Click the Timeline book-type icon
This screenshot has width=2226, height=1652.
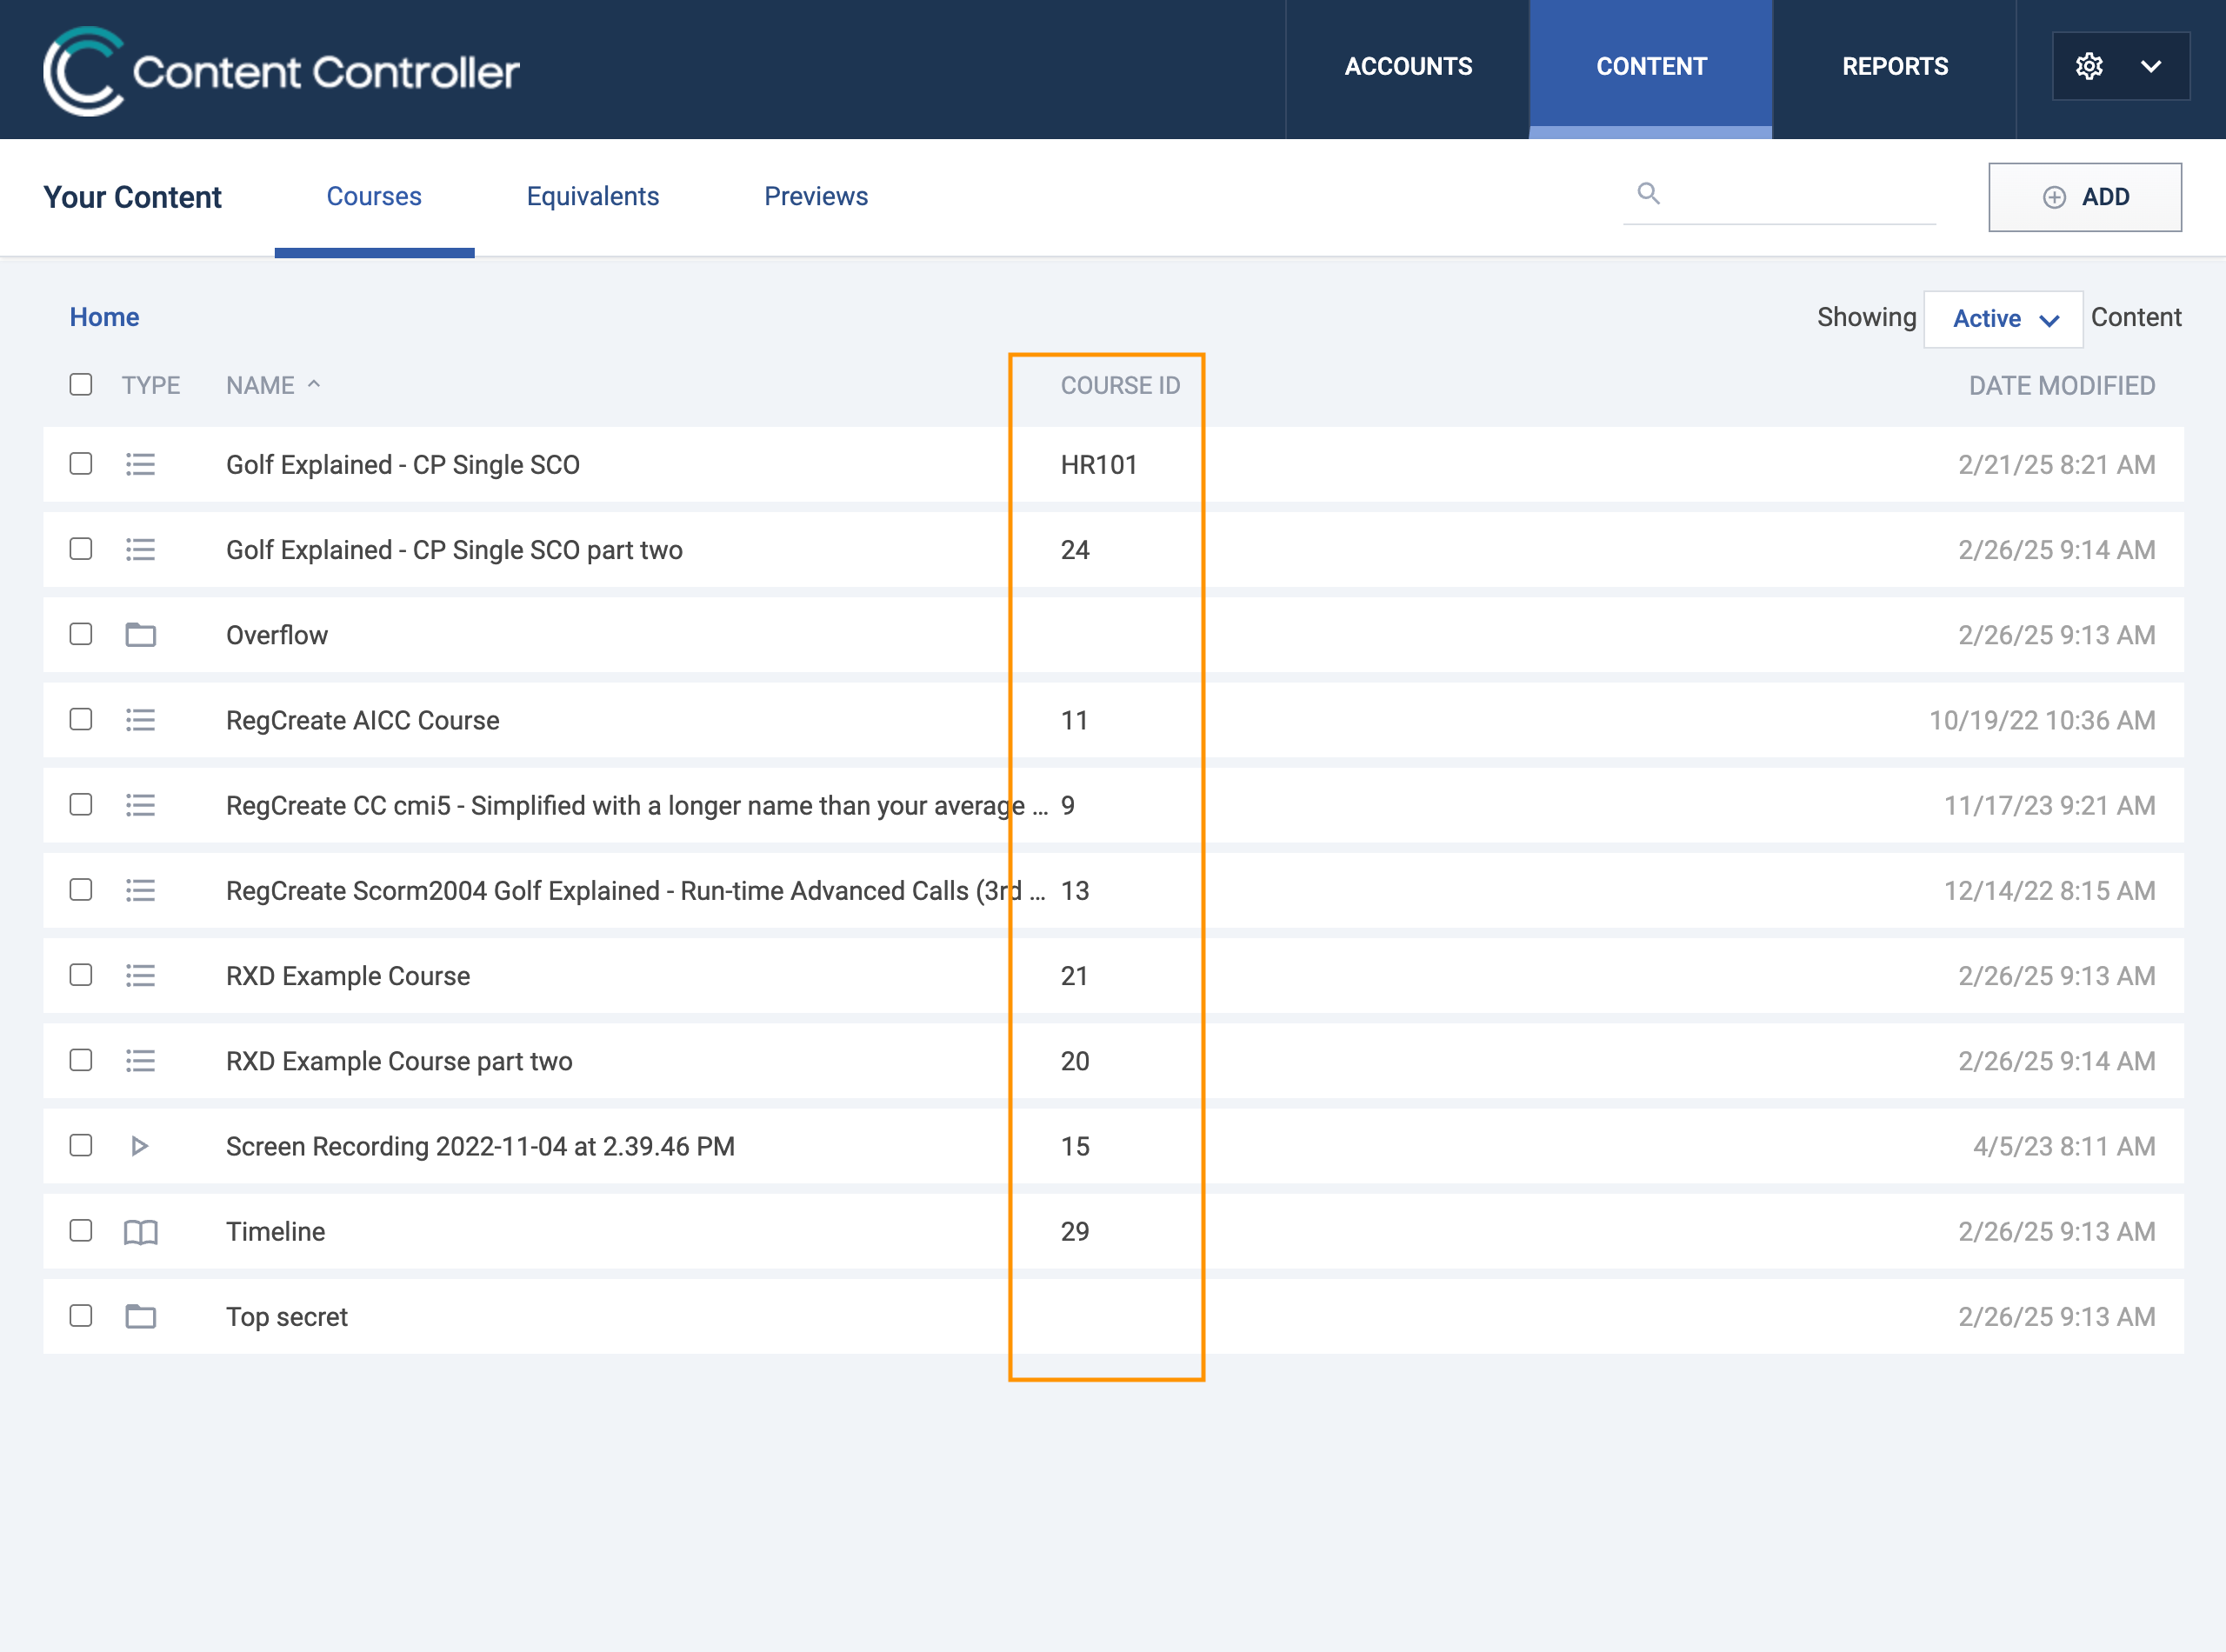coord(140,1232)
